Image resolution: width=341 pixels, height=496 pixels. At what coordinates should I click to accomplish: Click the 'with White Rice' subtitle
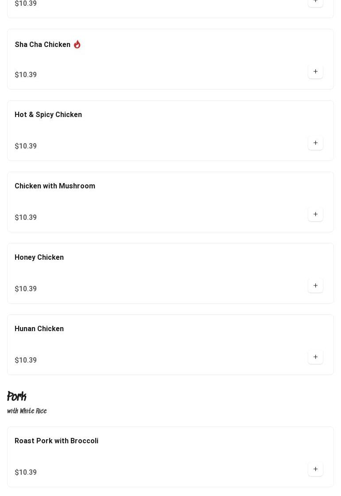click(x=27, y=411)
